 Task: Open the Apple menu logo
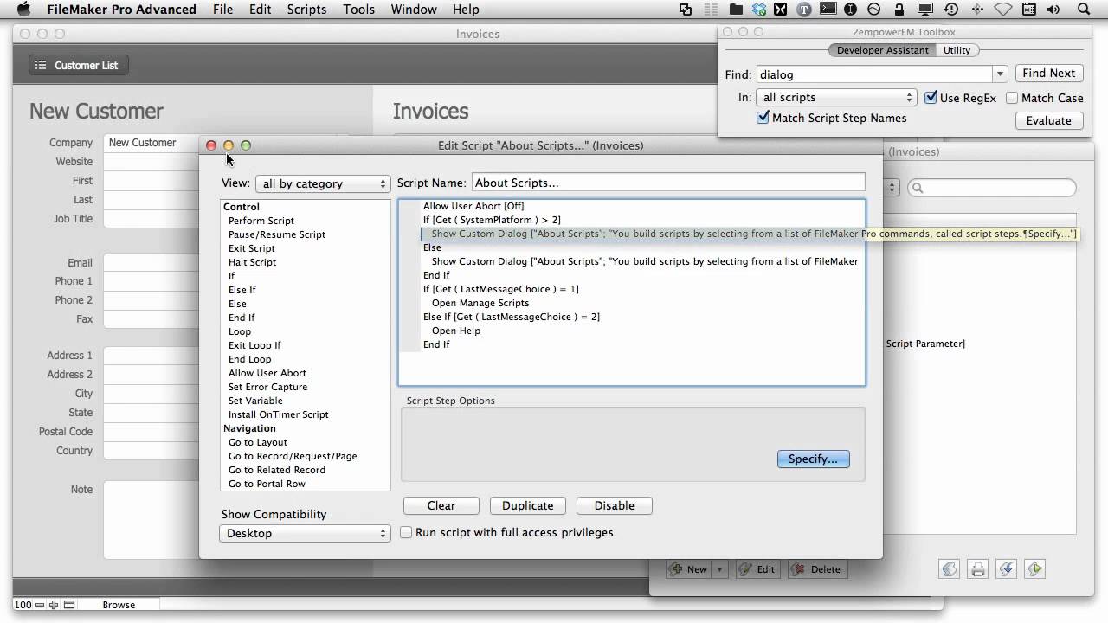coord(23,10)
